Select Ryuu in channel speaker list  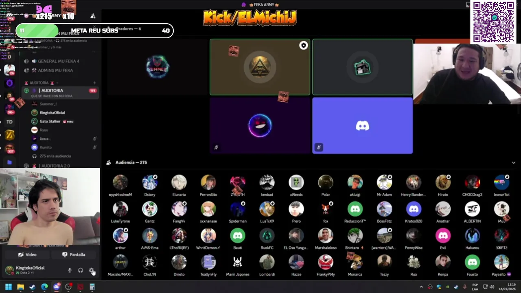click(x=44, y=130)
